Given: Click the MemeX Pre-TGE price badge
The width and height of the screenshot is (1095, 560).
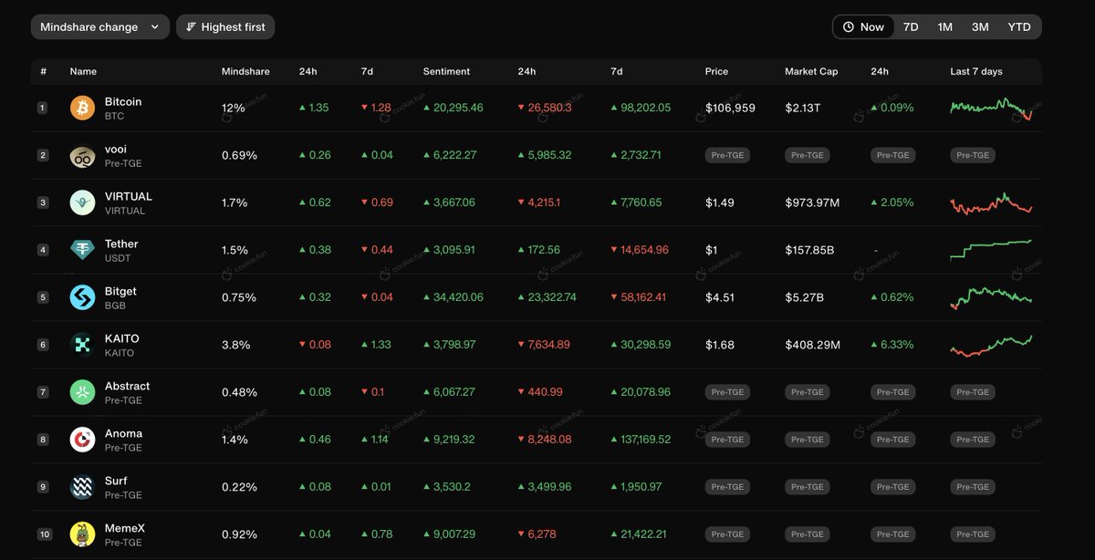Looking at the screenshot, I should pyautogui.click(x=727, y=534).
